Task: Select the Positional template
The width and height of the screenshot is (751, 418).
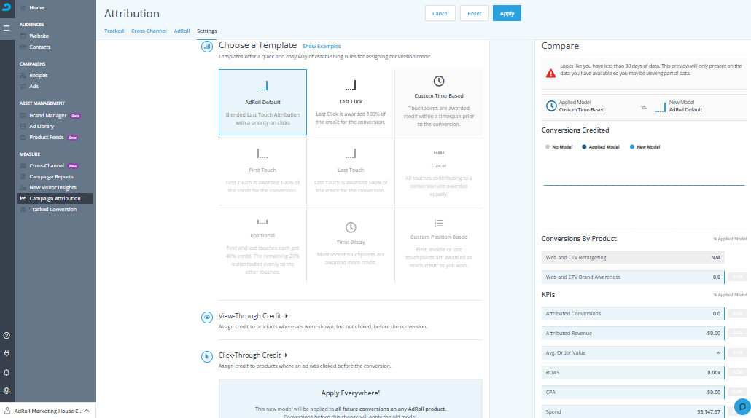Action: (x=262, y=244)
